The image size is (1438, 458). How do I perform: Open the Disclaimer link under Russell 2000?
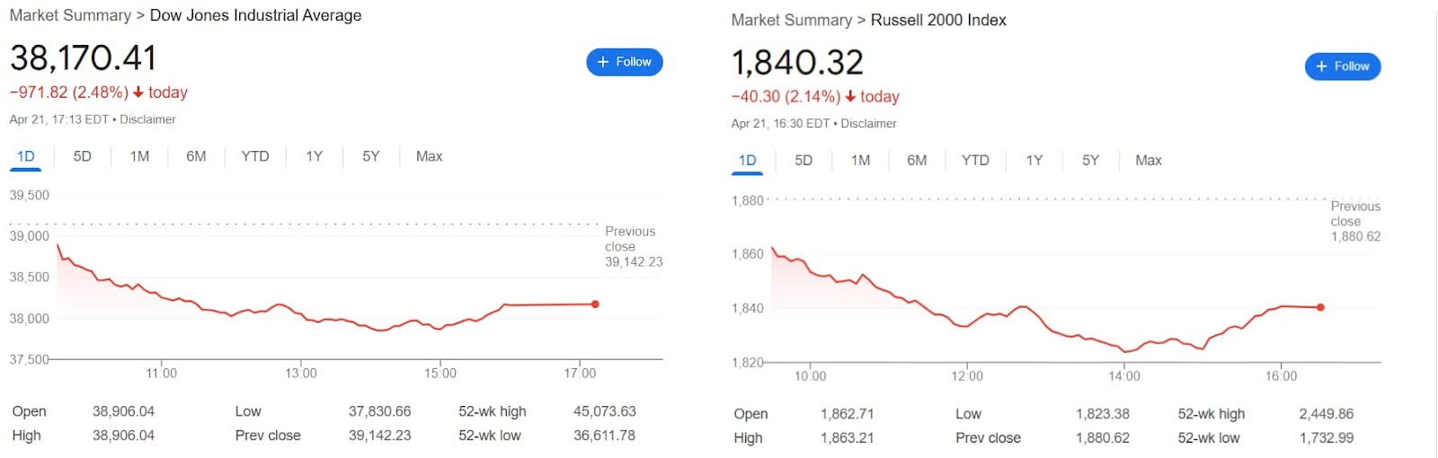pos(868,124)
